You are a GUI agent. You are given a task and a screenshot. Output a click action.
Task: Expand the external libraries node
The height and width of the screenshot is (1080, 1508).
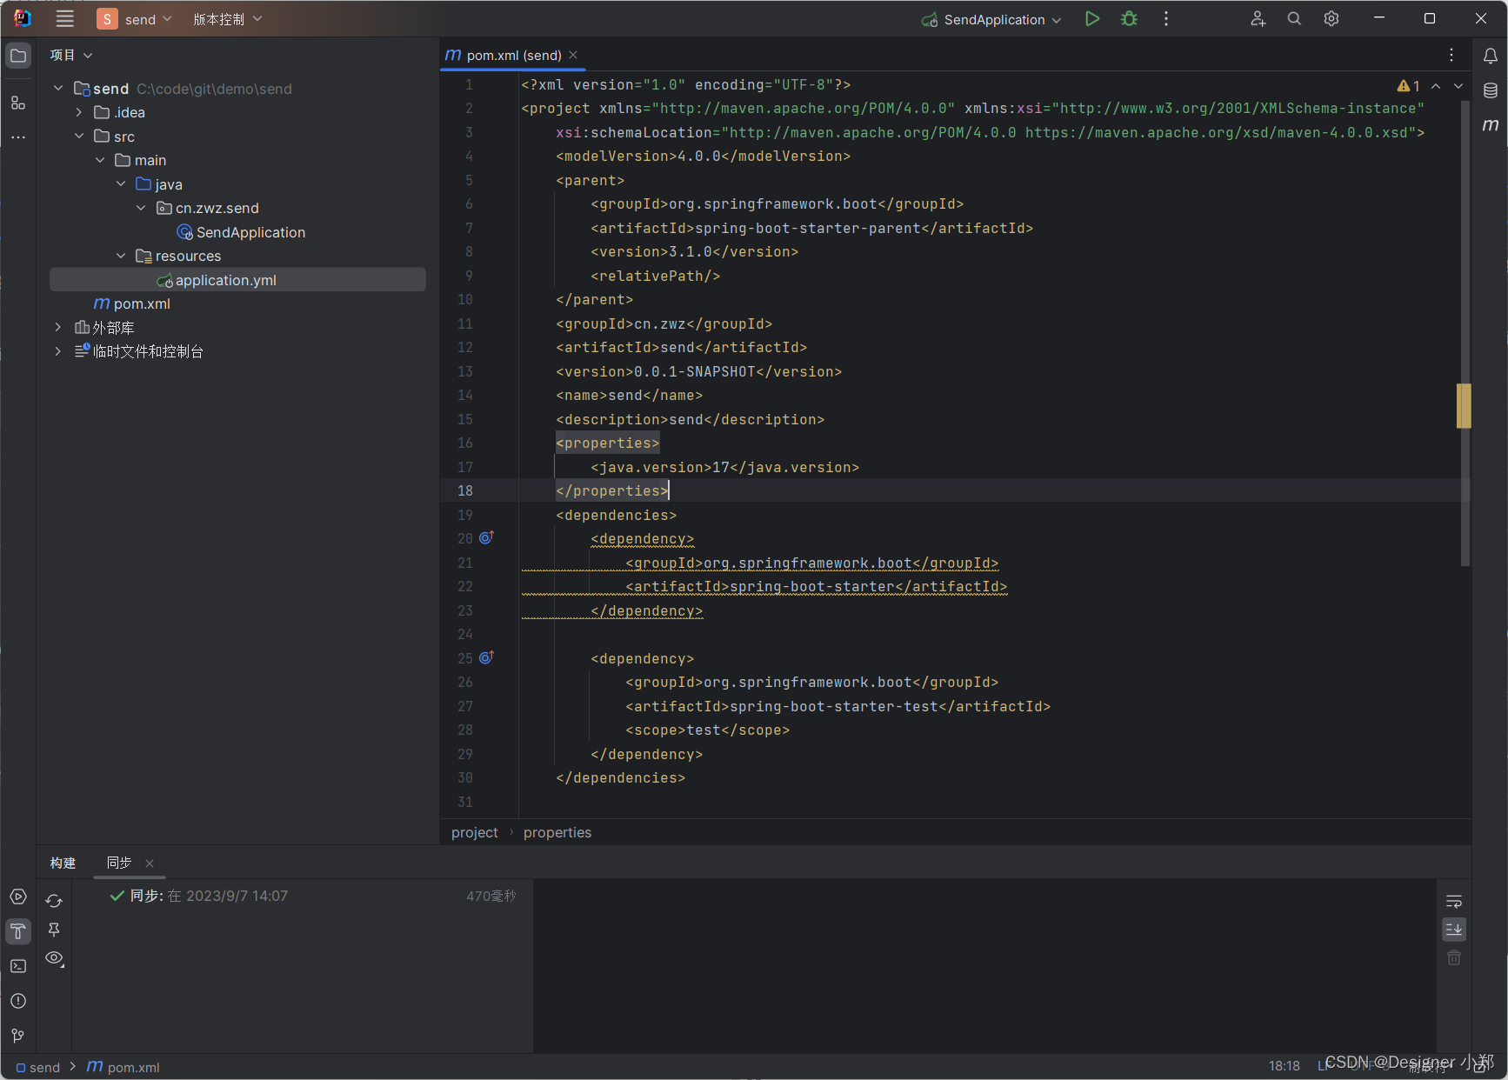point(58,327)
